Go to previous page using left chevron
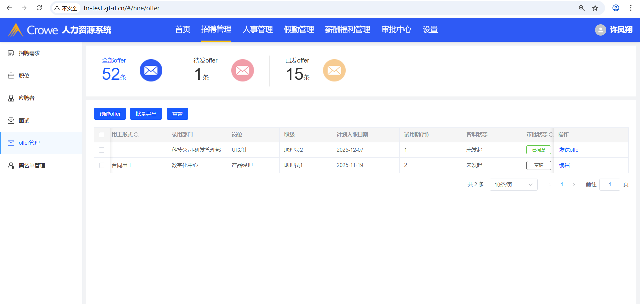 click(549, 185)
